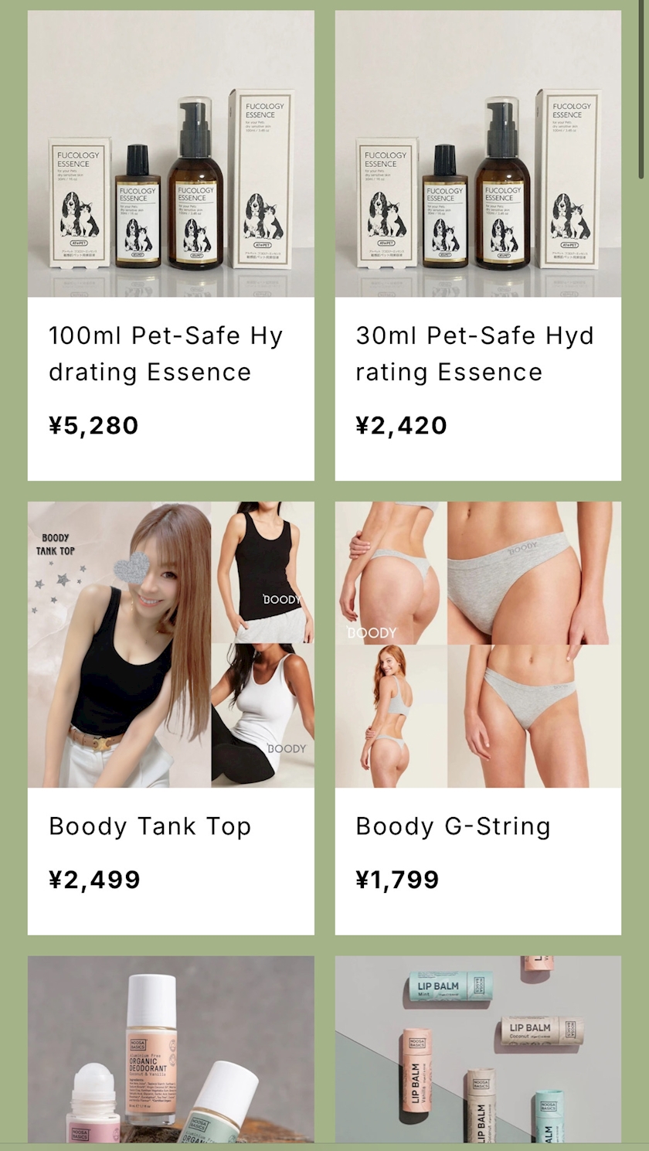This screenshot has height=1151, width=649.
Task: Open the Boody Tank Top product image
Action: (171, 645)
